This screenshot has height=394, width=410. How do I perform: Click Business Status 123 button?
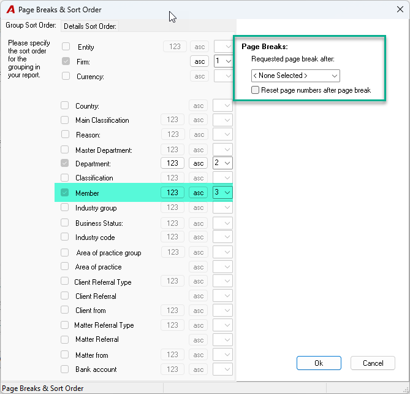tap(173, 223)
